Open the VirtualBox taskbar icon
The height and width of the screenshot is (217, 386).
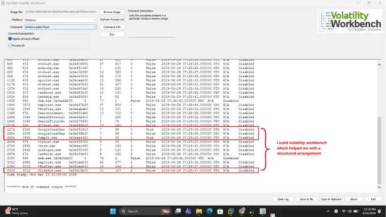coord(231,211)
